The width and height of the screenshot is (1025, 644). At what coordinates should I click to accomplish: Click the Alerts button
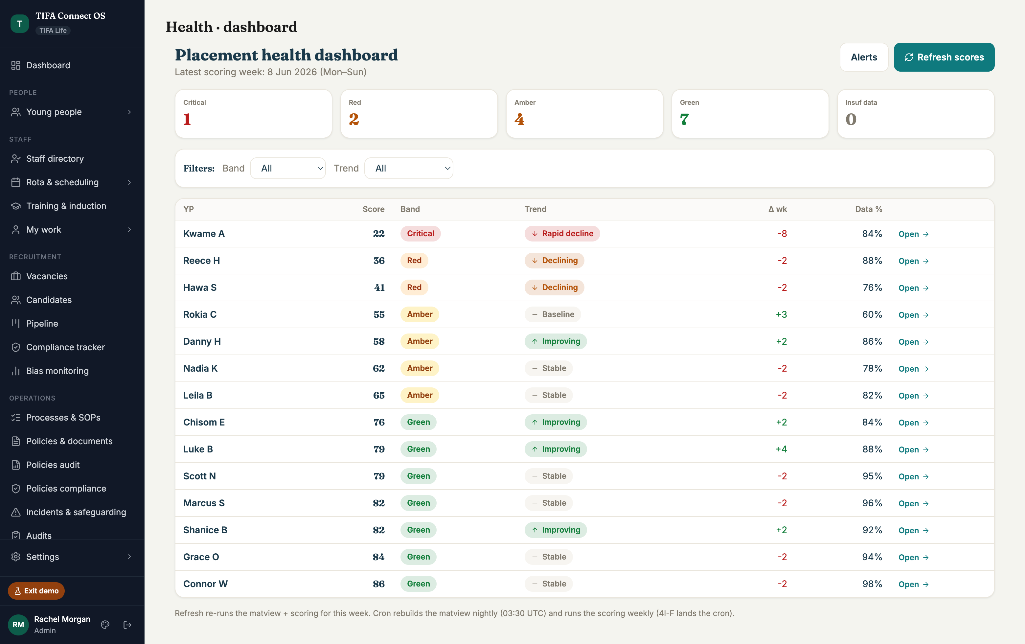click(x=864, y=57)
